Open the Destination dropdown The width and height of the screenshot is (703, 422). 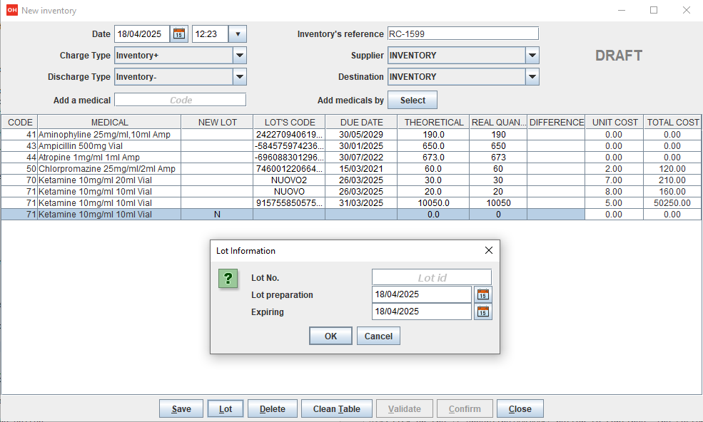coord(532,77)
